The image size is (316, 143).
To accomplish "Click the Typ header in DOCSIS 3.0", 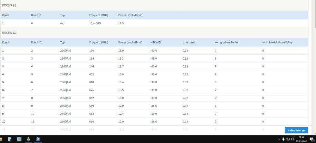I will pos(62,42).
